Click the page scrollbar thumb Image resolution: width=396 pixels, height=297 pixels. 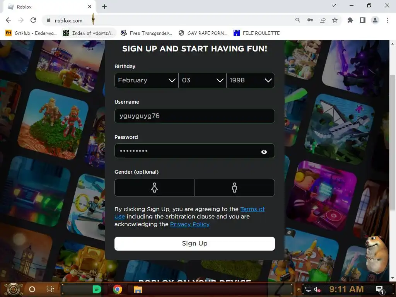(393, 143)
